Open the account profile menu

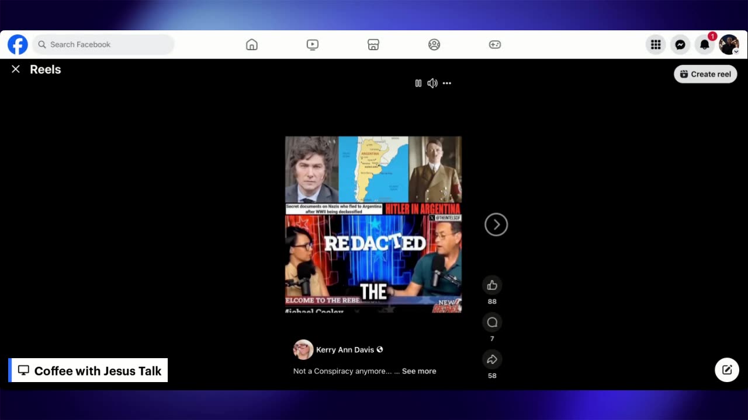(x=729, y=44)
